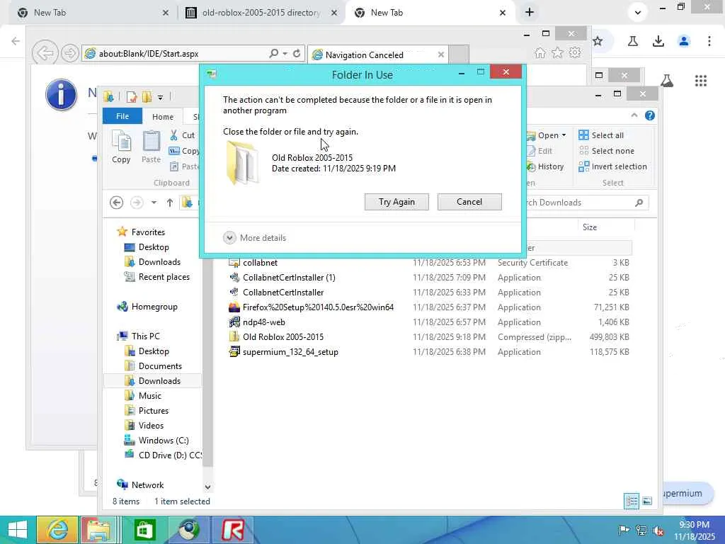Click Explorer Help question mark icon
Image resolution: width=725 pixels, height=544 pixels.
650,115
